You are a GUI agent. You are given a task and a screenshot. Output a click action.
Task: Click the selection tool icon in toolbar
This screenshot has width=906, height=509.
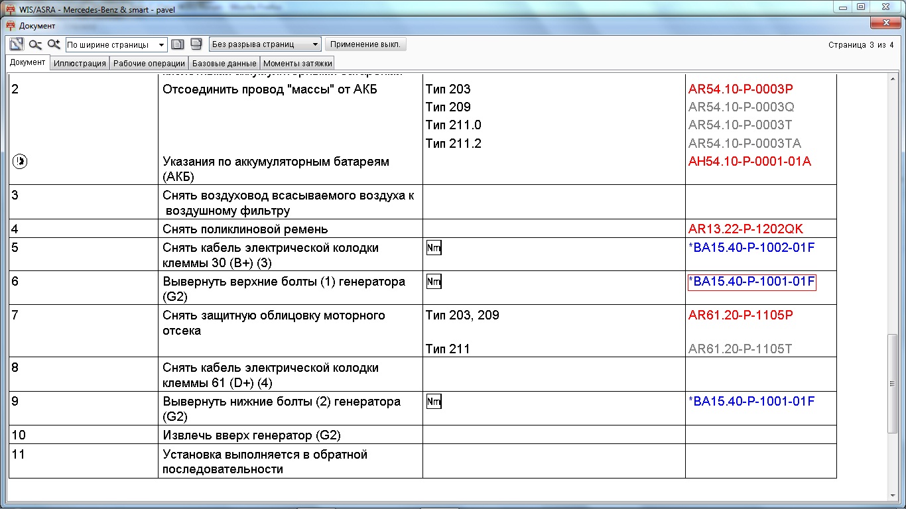click(x=17, y=44)
